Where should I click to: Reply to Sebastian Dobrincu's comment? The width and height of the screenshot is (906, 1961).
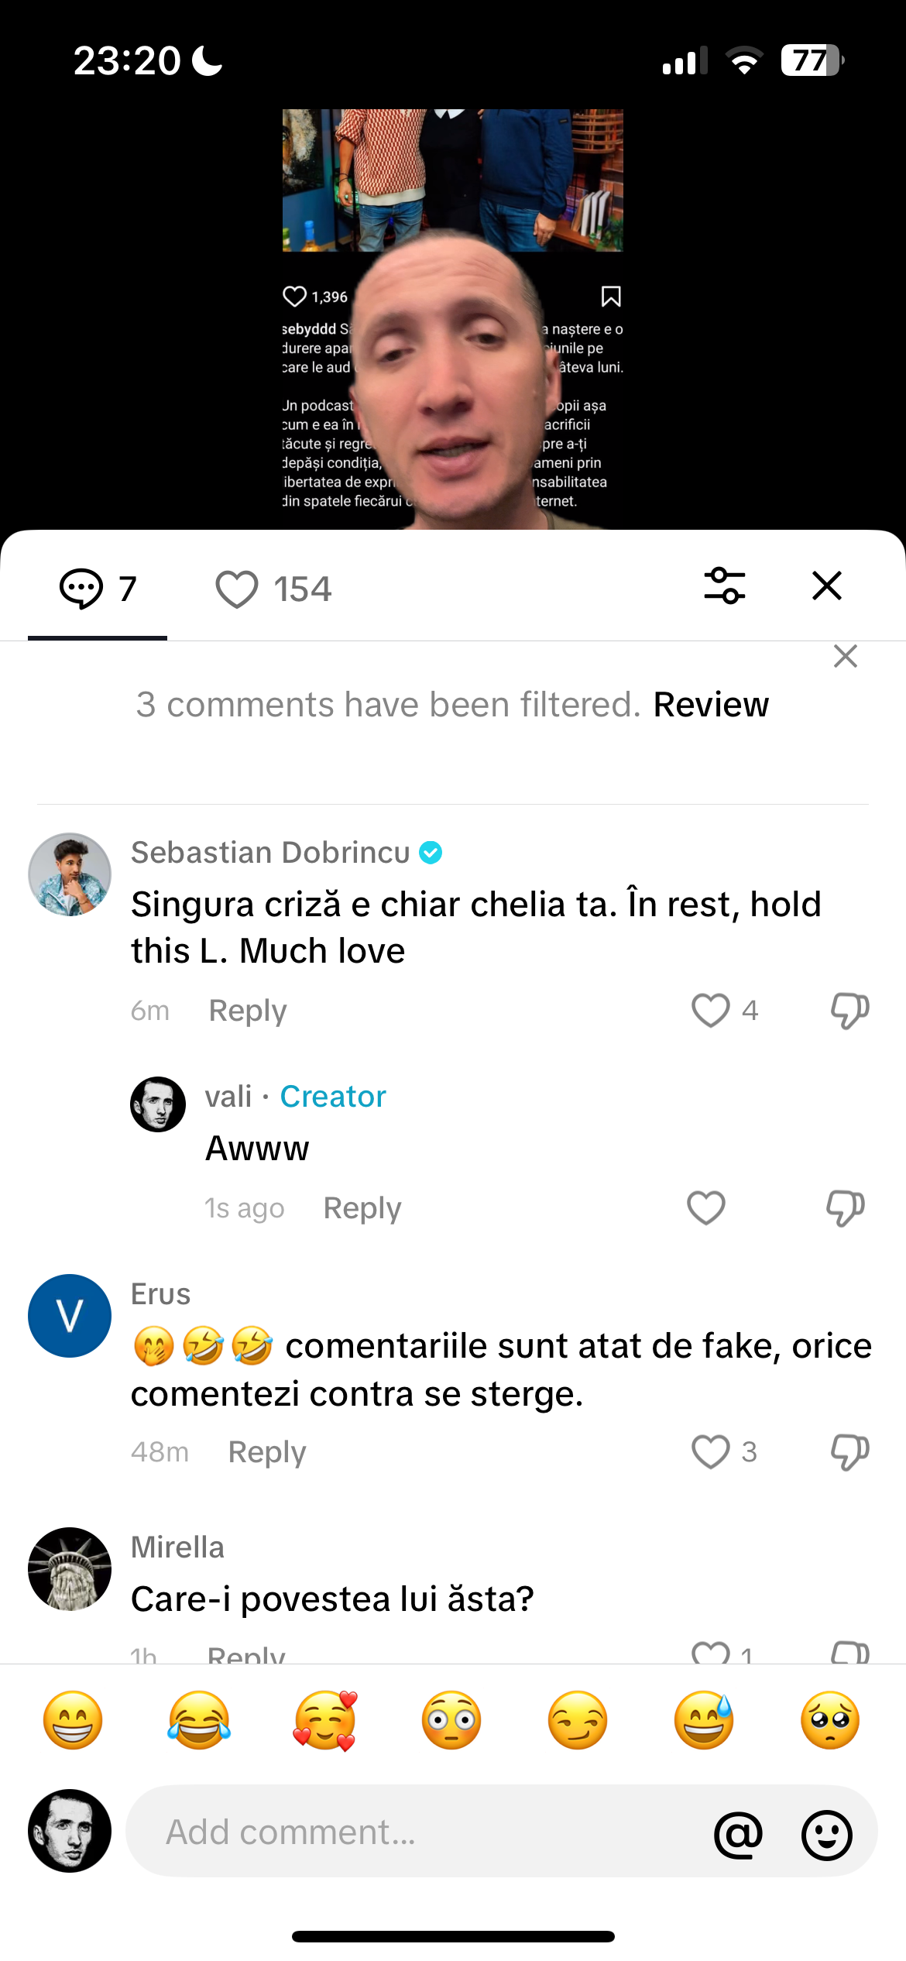tap(248, 1011)
